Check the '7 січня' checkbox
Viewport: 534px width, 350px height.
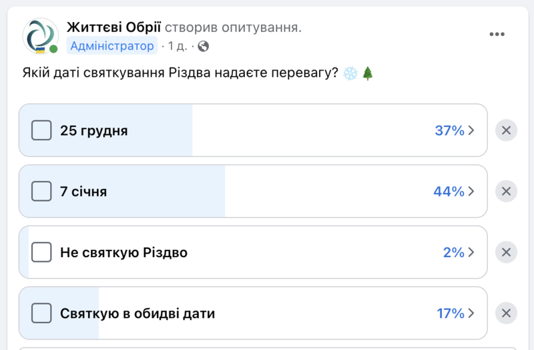(x=41, y=192)
